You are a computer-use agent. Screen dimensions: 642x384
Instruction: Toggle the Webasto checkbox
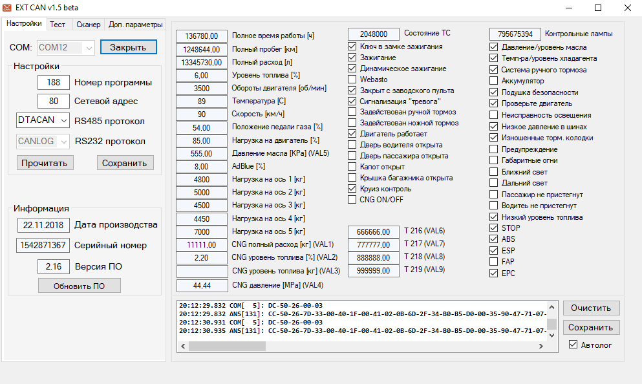pyautogui.click(x=352, y=80)
